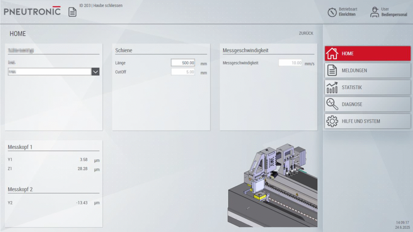Open STATISTIK via its bar chart icon
Viewport: 413px width, 232px height.
pyautogui.click(x=332, y=87)
